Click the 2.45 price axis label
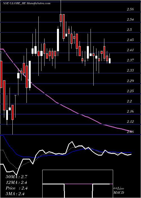Viewport: 141px width, 198px height. pyautogui.click(x=130, y=40)
